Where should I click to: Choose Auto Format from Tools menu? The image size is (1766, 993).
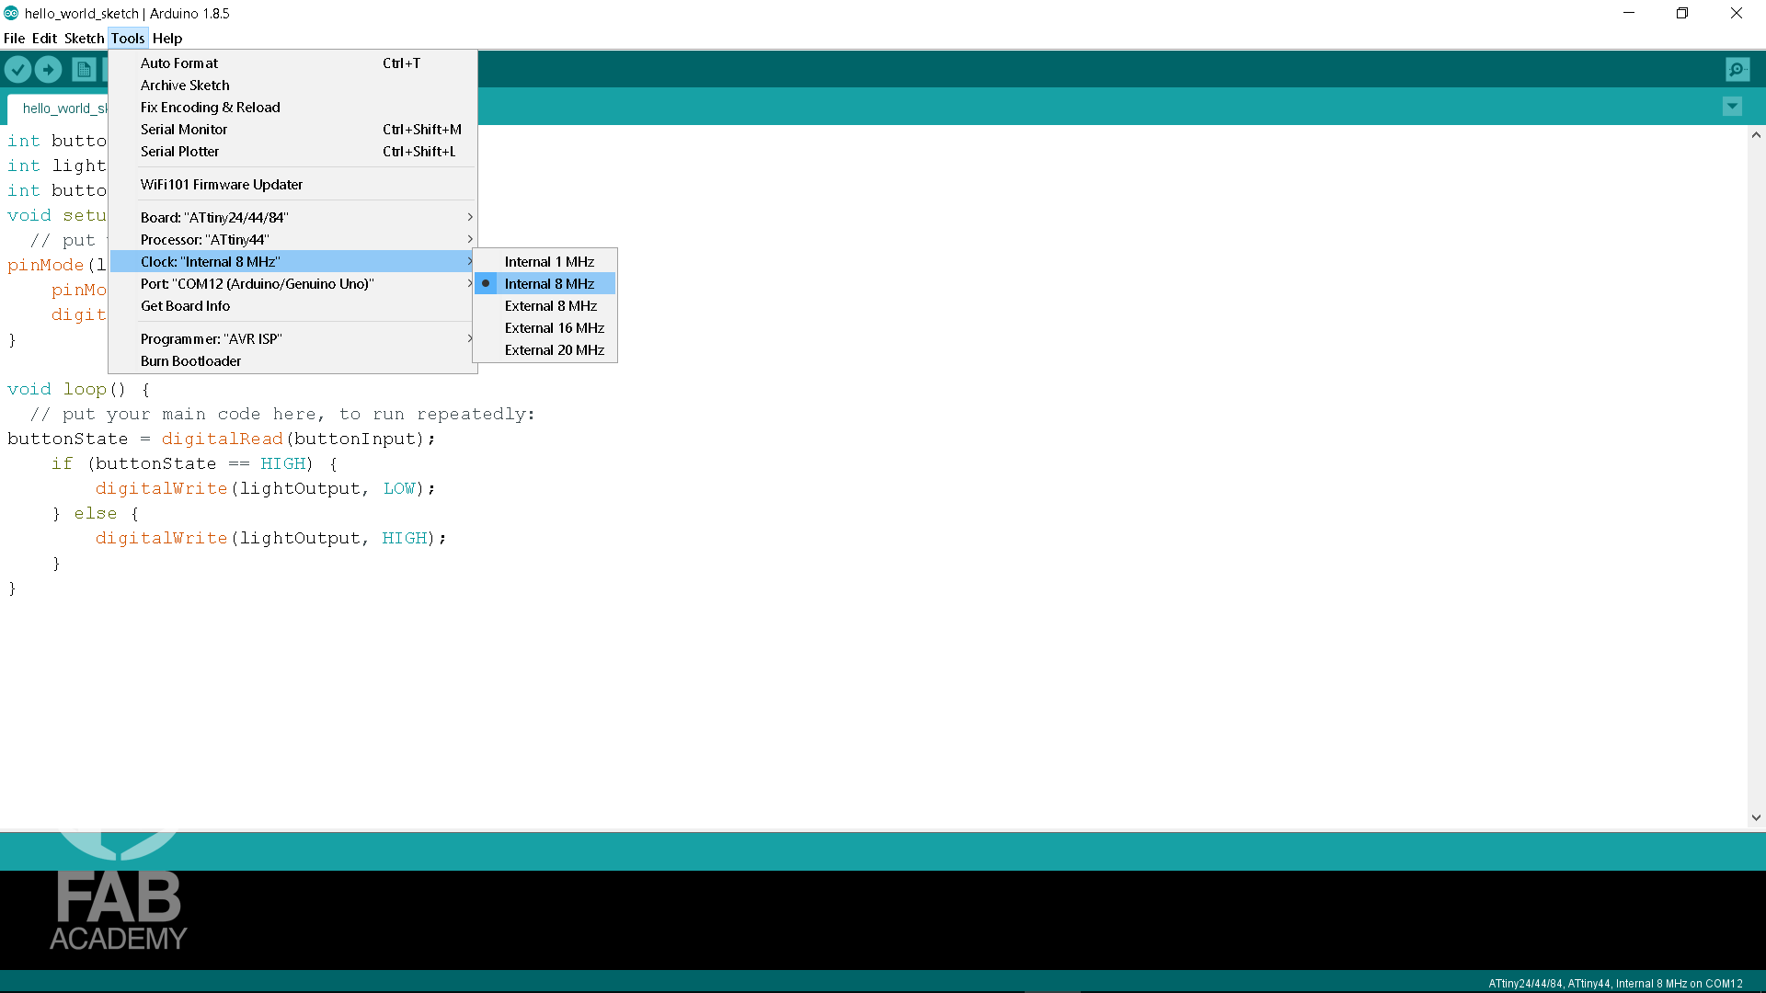click(x=292, y=63)
